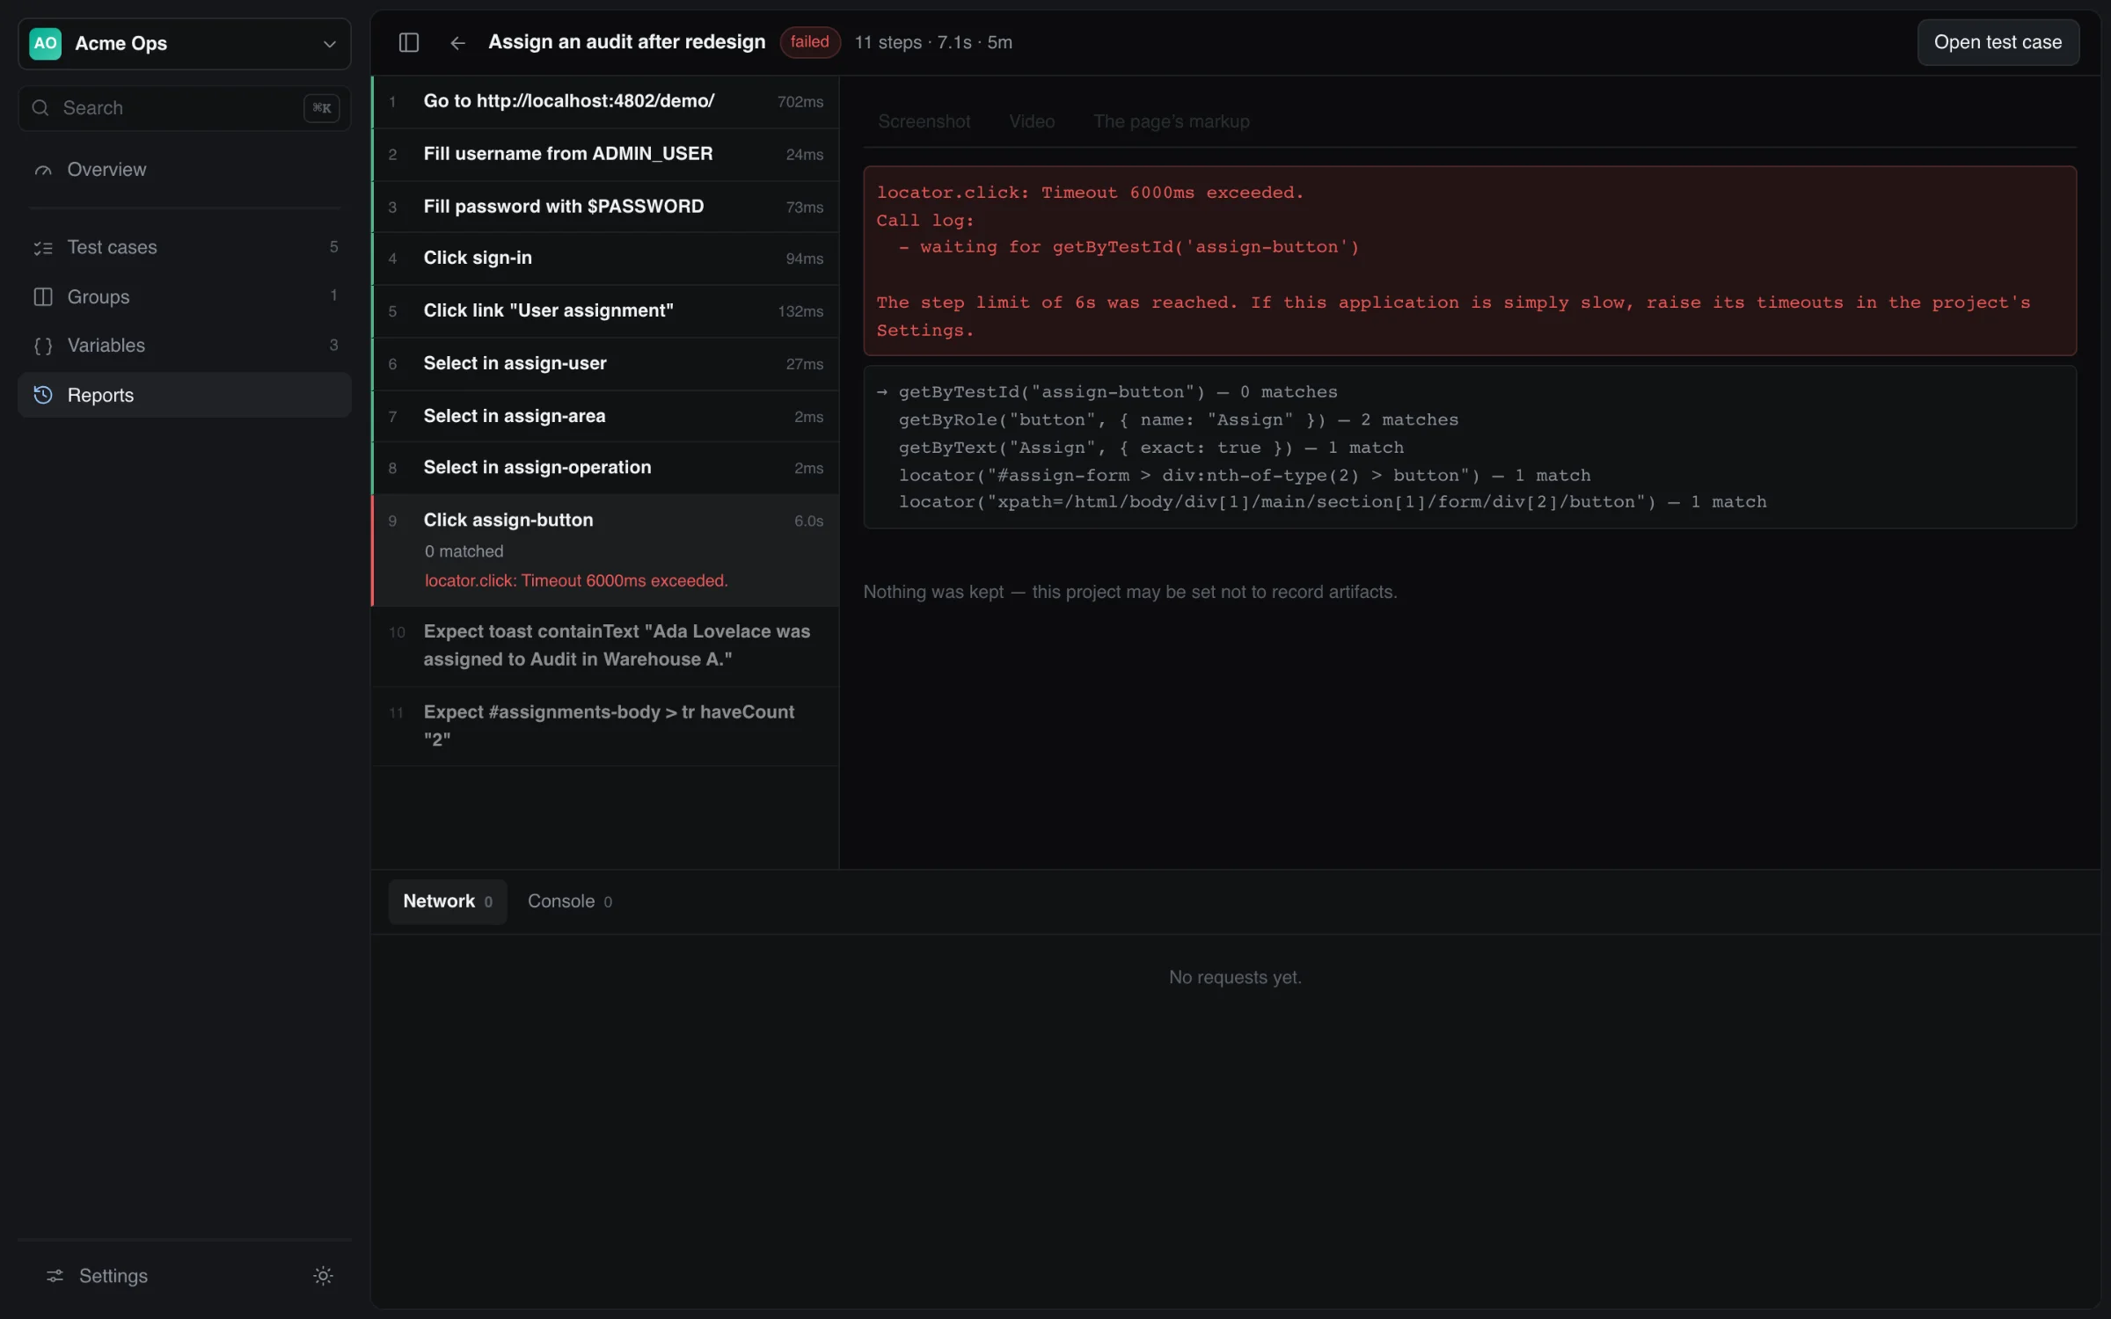2111x1319 pixels.
Task: Click Open test case button
Action: tap(1998, 42)
